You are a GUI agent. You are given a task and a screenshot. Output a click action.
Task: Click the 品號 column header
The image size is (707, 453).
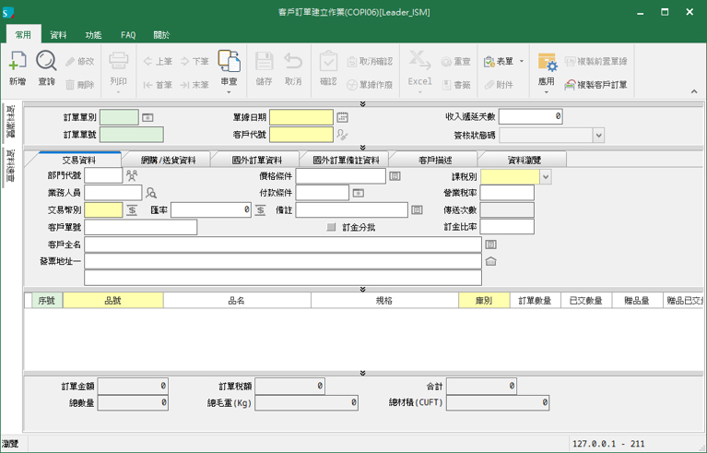click(x=112, y=301)
